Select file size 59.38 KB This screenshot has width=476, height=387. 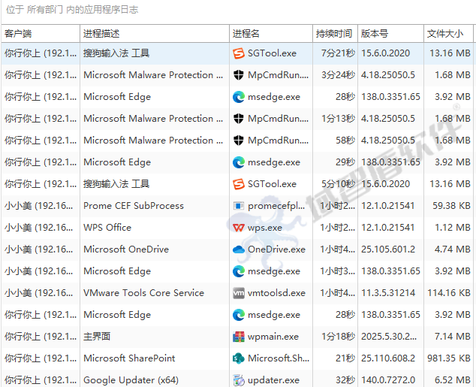[x=451, y=206]
